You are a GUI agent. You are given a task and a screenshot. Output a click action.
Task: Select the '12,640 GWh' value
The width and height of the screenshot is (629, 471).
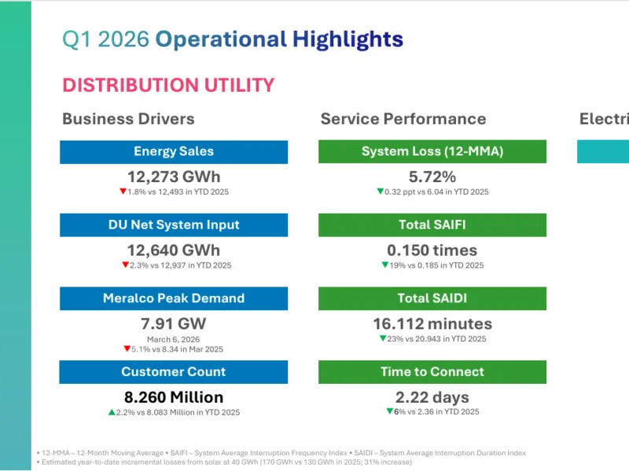click(x=174, y=250)
